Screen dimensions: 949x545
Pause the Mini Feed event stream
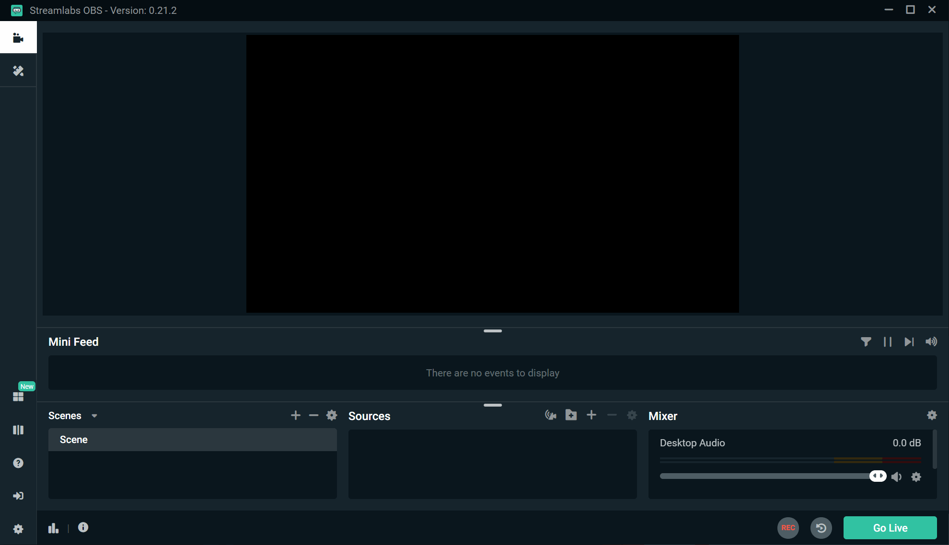[x=887, y=341]
